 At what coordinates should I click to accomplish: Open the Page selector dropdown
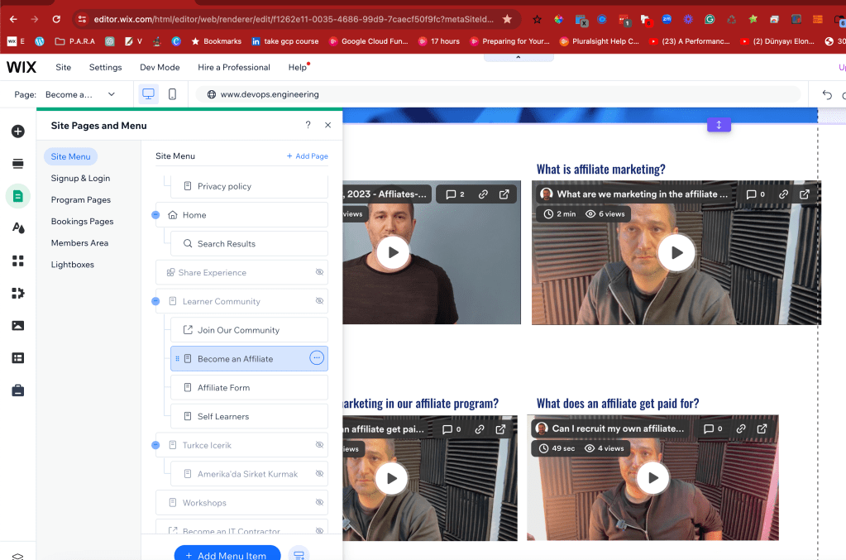coord(80,94)
